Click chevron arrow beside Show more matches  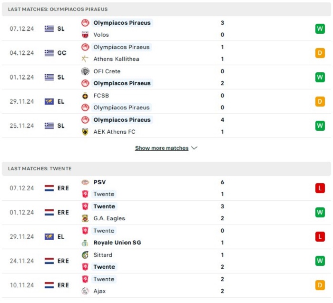pyautogui.click(x=194, y=148)
